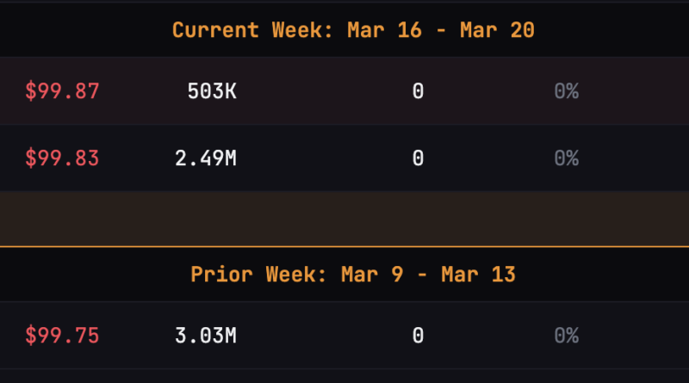
Task: Click the empty brown highlighted row
Action: point(344,219)
